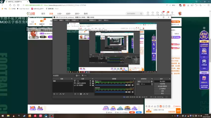This screenshot has width=211, height=118.
Task: Open user avatar on Douyu header
Action: (x=180, y=13)
